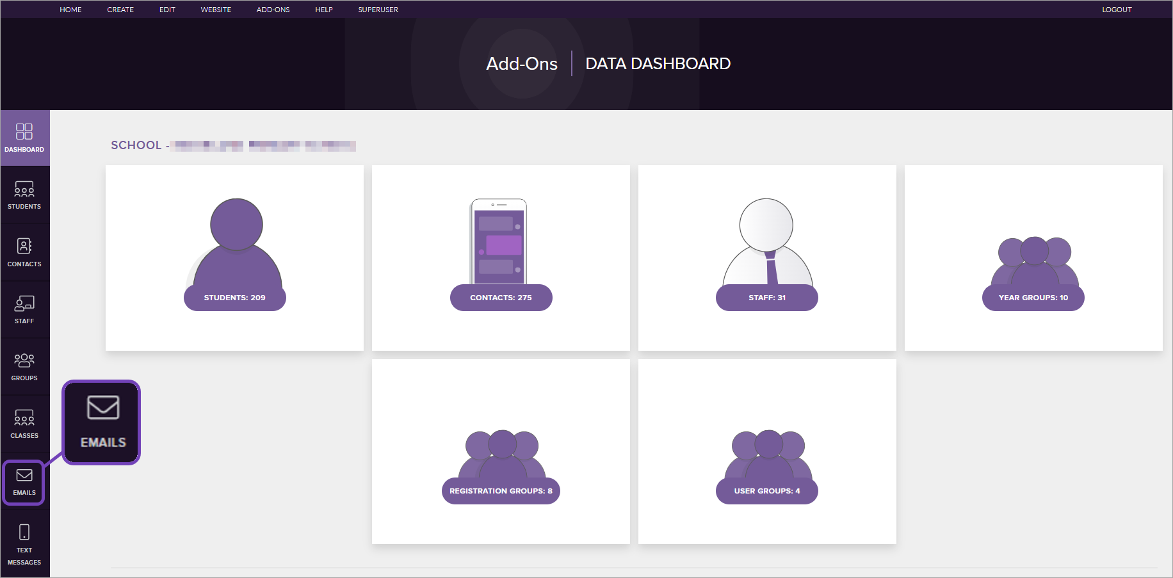
Task: Open the Create menu
Action: 120,10
